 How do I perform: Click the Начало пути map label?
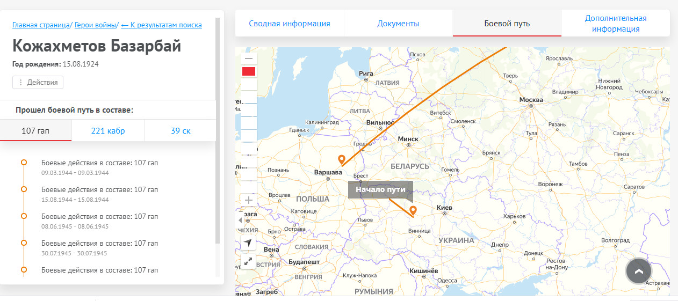380,189
